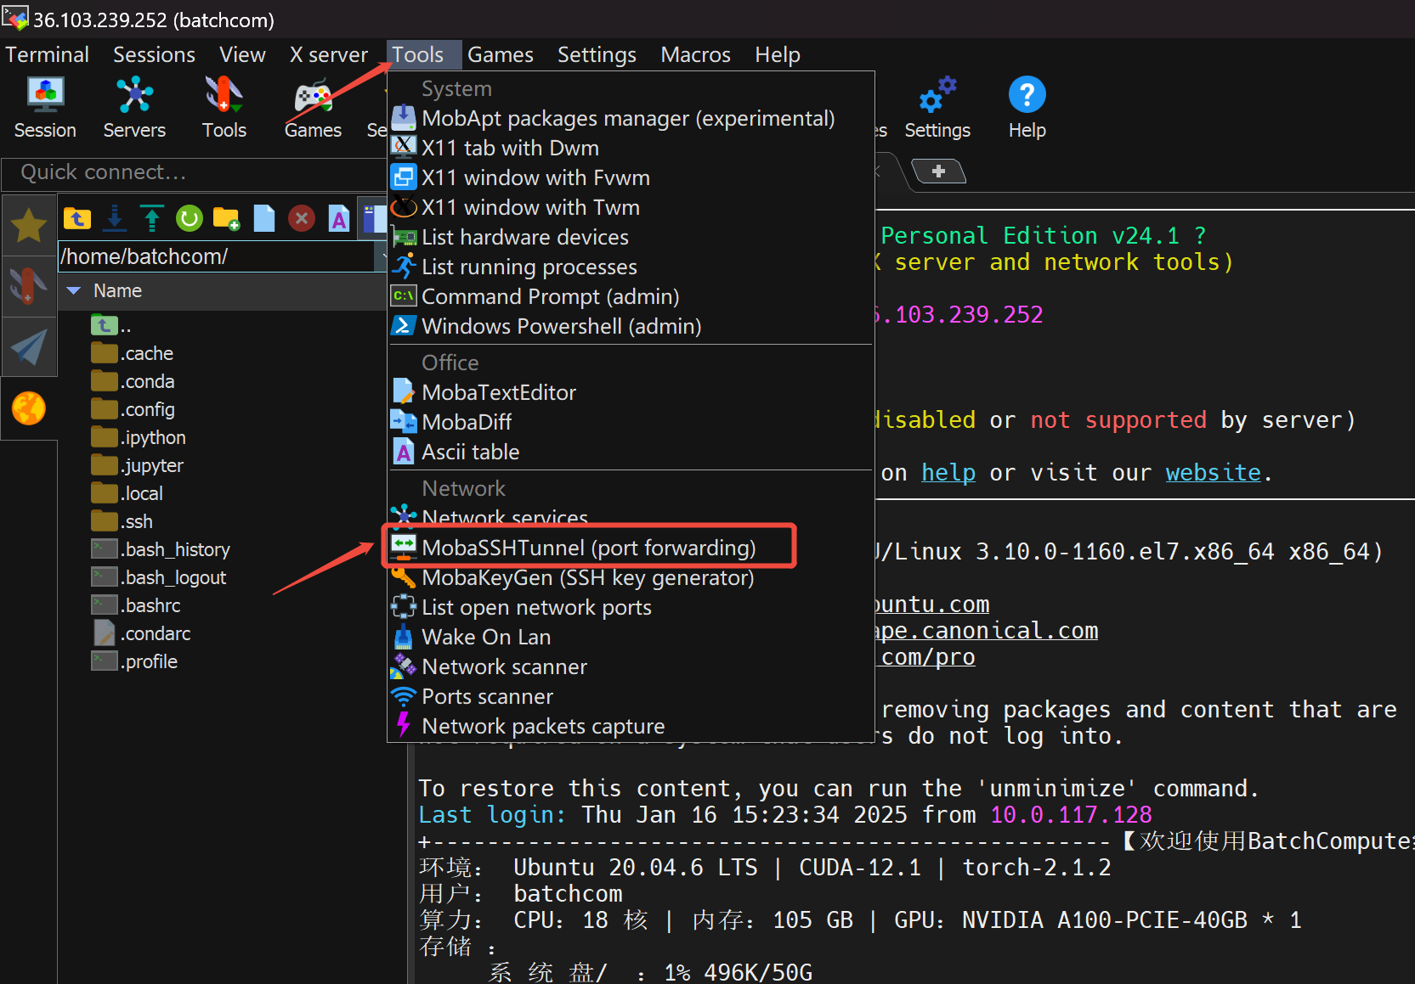This screenshot has height=984, width=1415.
Task: Click the SFTP upload arrow icon
Action: coord(152,219)
